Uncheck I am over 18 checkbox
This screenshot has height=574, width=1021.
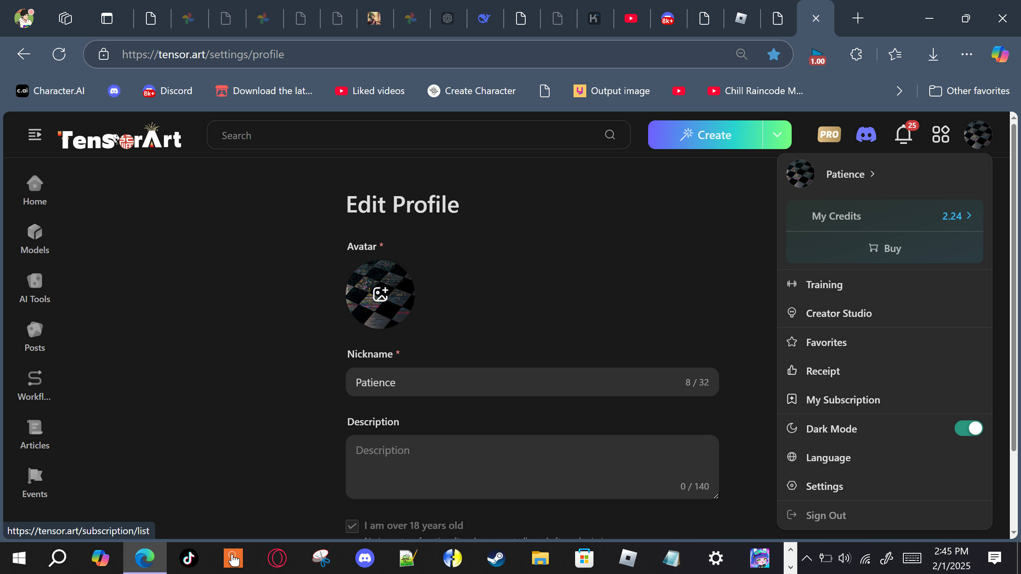[x=352, y=526]
